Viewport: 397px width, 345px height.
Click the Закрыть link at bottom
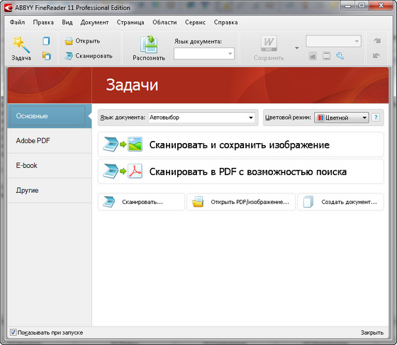(x=372, y=332)
